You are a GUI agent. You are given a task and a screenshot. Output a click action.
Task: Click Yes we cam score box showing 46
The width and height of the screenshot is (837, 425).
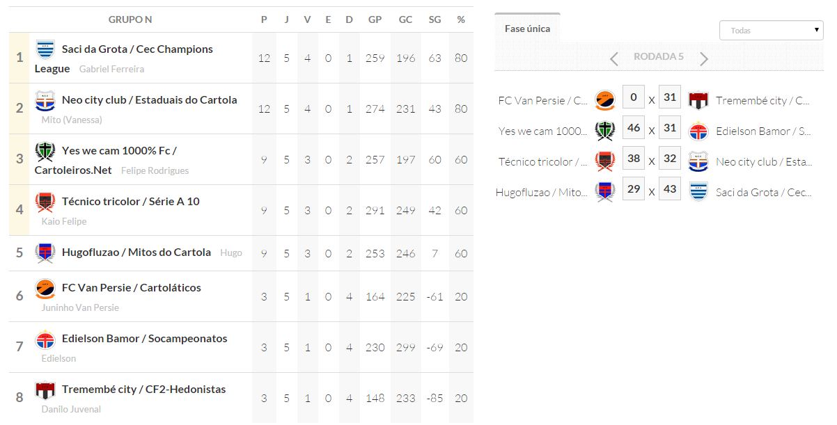click(633, 128)
